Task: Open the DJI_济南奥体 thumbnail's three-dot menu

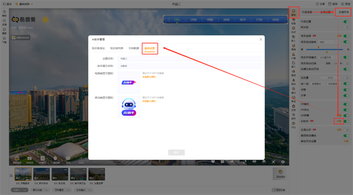Action: click(x=29, y=170)
